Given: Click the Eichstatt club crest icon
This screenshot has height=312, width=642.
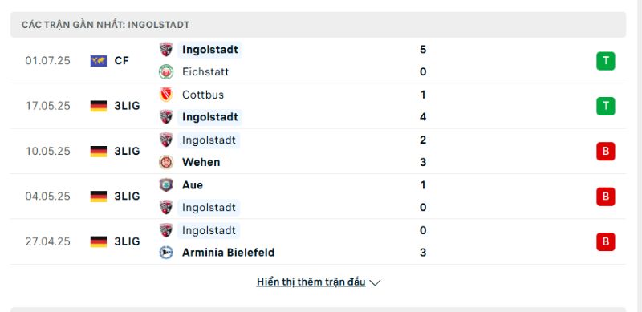Looking at the screenshot, I should tap(166, 72).
